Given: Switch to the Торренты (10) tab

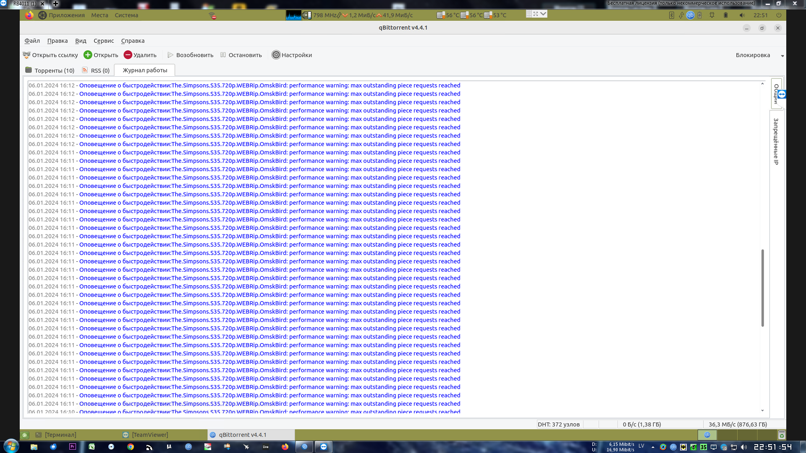Looking at the screenshot, I should tap(50, 70).
